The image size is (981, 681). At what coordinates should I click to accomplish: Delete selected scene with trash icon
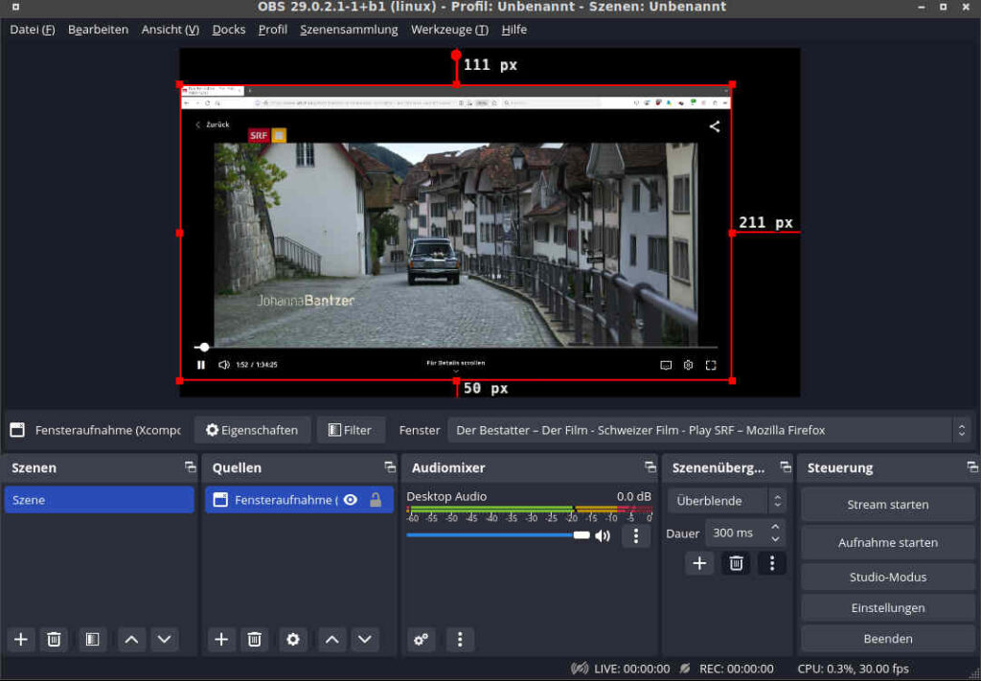[54, 639]
